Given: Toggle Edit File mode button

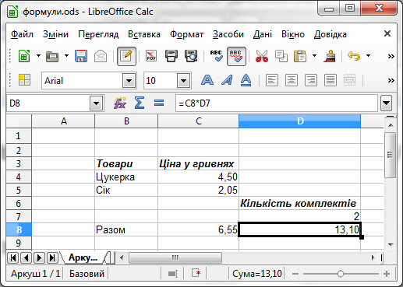Looking at the screenshot, I should pyautogui.click(x=126, y=56).
